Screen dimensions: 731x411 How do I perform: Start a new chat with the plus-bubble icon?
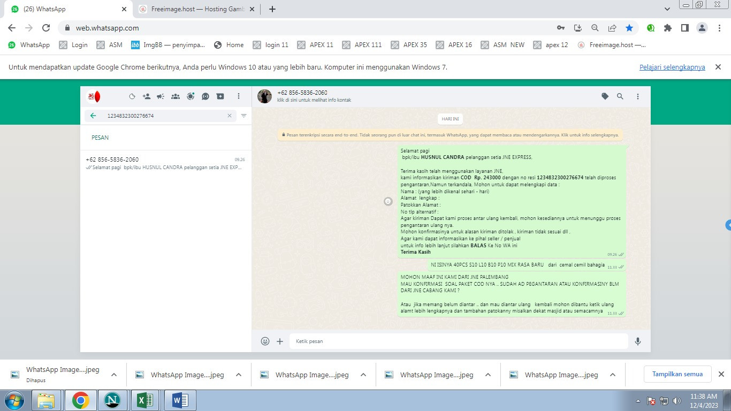click(x=220, y=96)
